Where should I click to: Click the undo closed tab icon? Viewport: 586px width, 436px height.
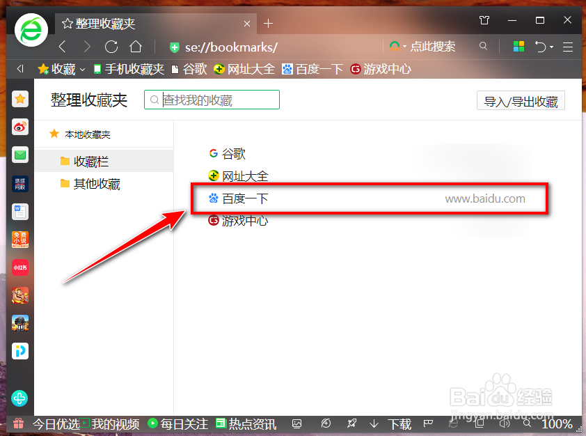pyautogui.click(x=540, y=47)
